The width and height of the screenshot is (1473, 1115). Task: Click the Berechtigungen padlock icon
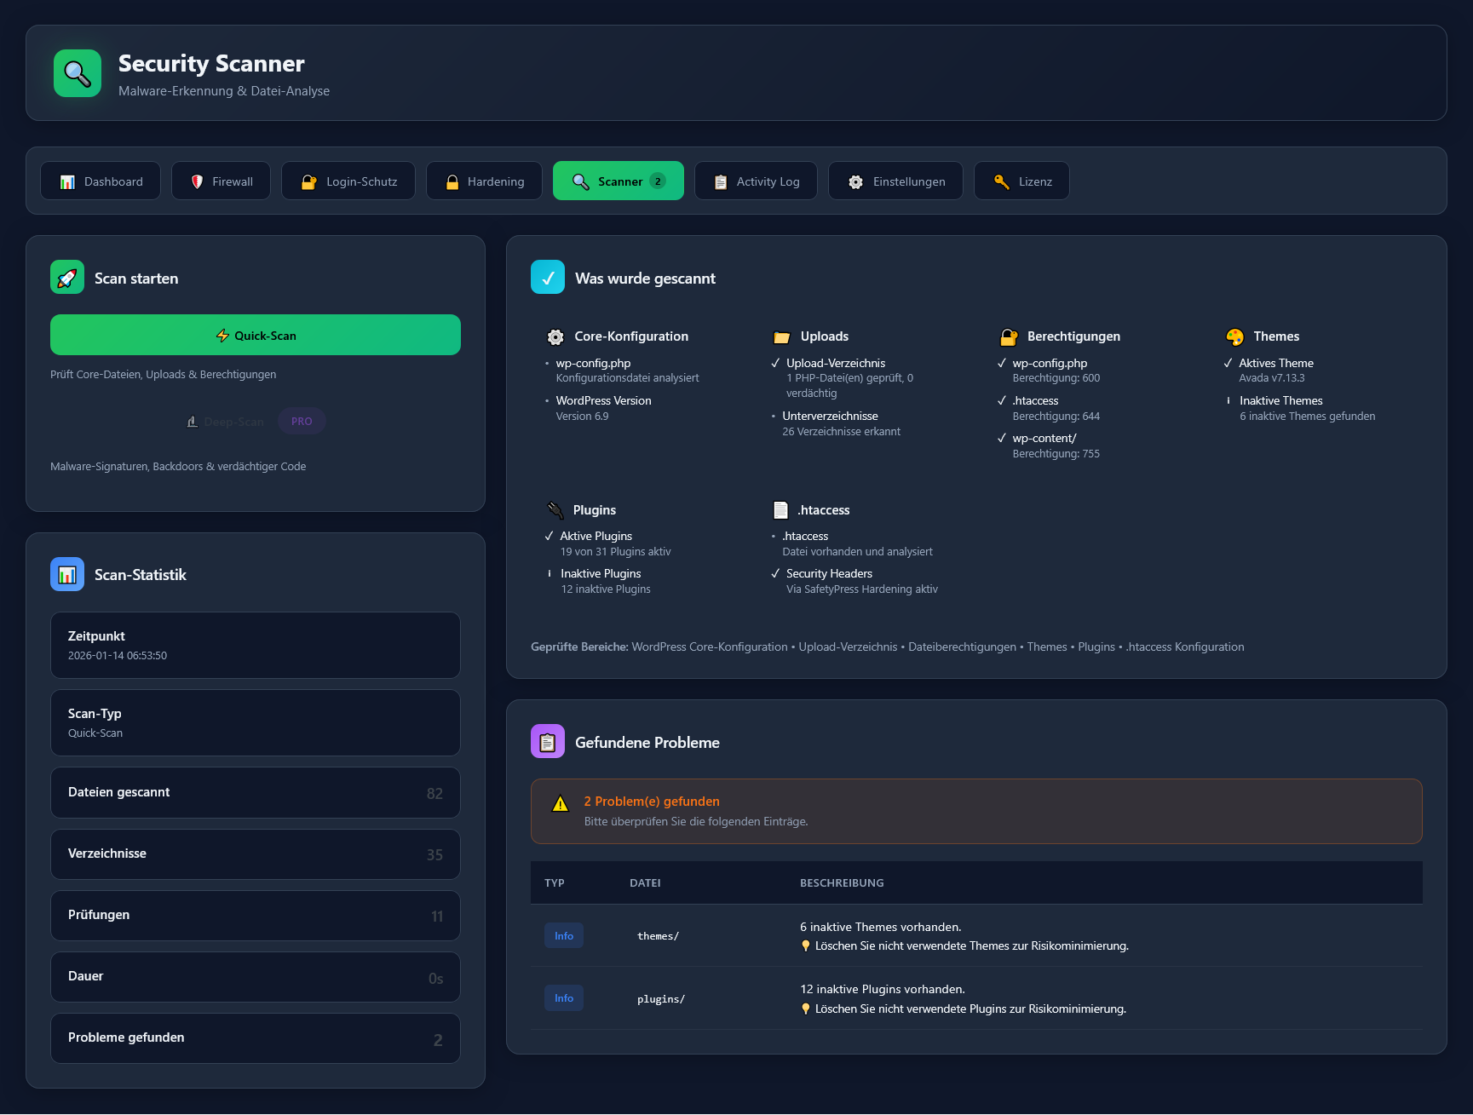(1008, 336)
